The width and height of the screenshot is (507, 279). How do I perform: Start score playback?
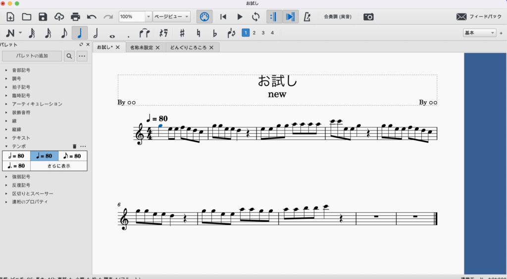[x=240, y=16]
